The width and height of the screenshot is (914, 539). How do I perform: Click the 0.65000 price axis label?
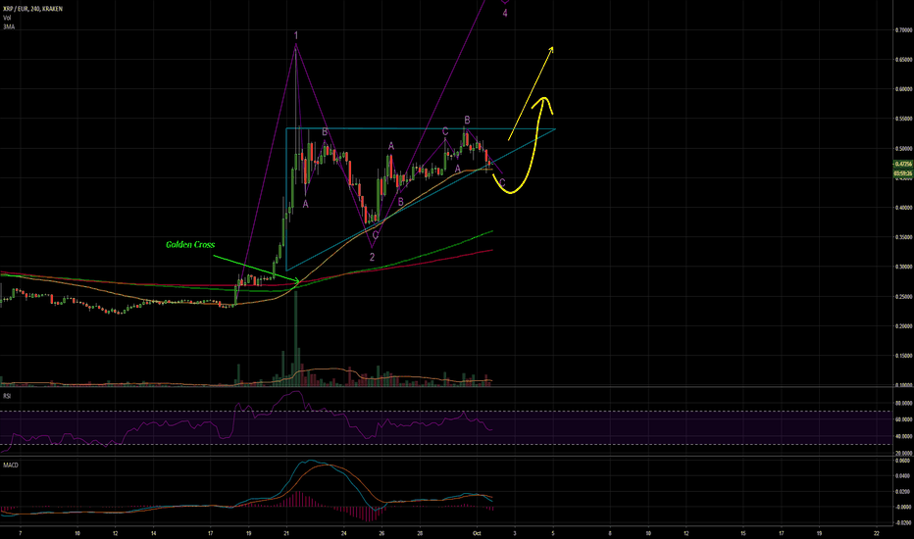(903, 60)
